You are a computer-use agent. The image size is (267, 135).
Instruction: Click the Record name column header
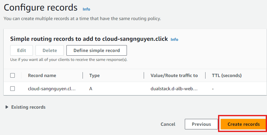pos(42,75)
